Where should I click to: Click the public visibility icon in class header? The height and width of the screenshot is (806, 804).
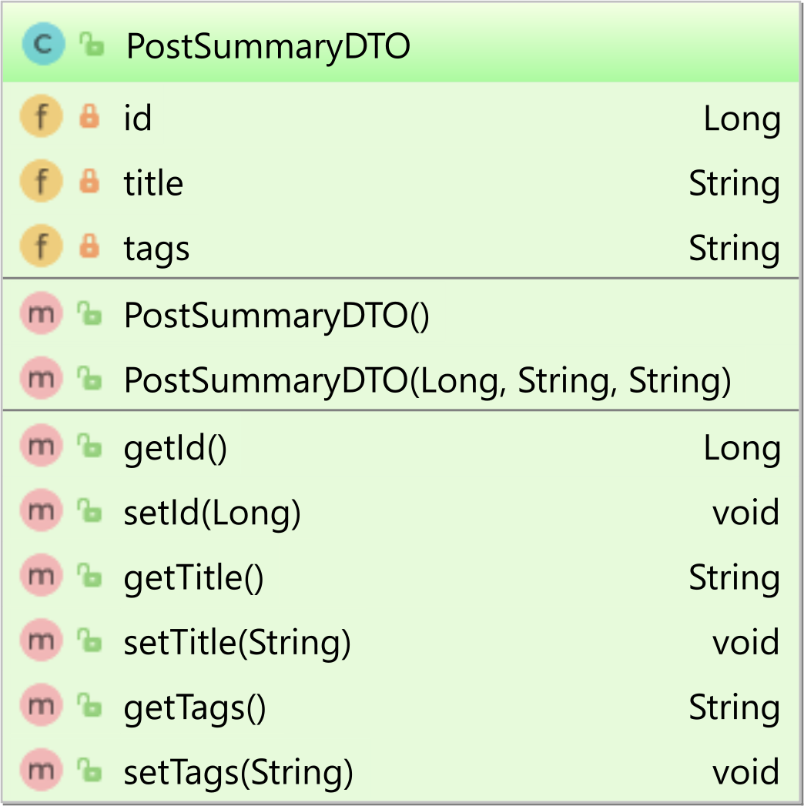click(x=92, y=44)
